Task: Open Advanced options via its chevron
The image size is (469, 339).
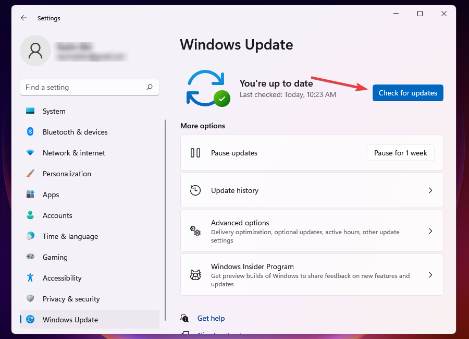Action: (x=430, y=231)
